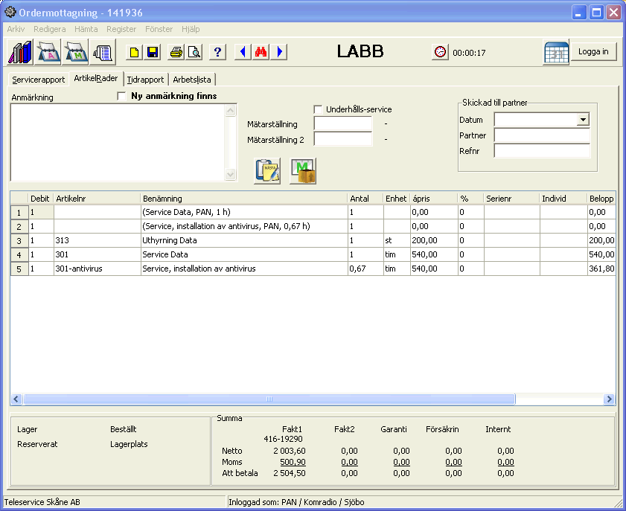Click the horizontal scrollbar of the grid

[269, 399]
